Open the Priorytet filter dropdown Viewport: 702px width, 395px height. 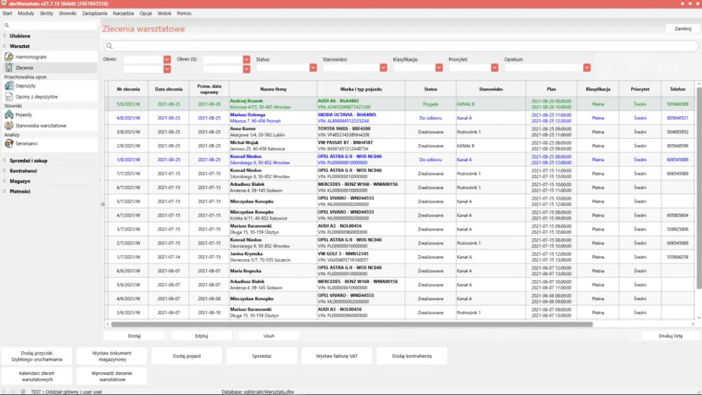(495, 68)
